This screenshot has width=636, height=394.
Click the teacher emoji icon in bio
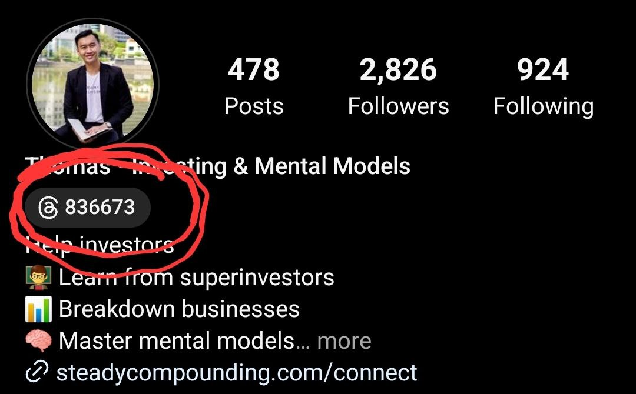point(38,278)
